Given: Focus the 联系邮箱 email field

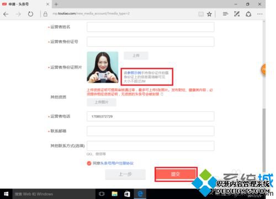Looking at the screenshot, I should [151, 131].
